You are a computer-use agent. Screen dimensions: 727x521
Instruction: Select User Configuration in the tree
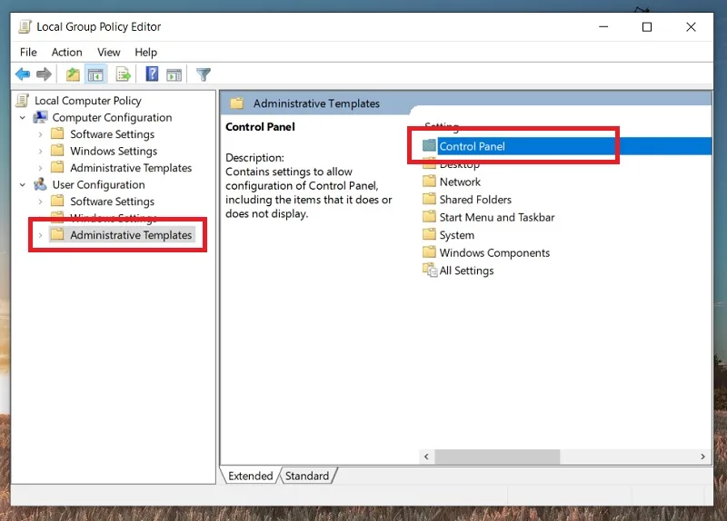[98, 184]
